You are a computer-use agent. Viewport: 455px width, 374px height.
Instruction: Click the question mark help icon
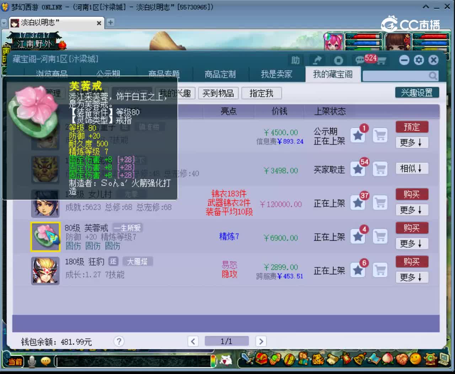coord(119,341)
